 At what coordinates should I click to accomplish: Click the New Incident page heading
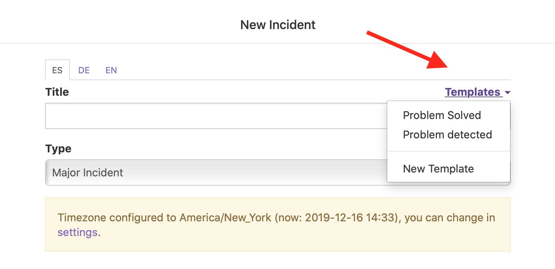click(x=278, y=24)
